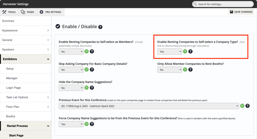The width and height of the screenshot is (257, 139).
Task: Open help for Force Company Name Suggestions
Action: tap(92, 124)
